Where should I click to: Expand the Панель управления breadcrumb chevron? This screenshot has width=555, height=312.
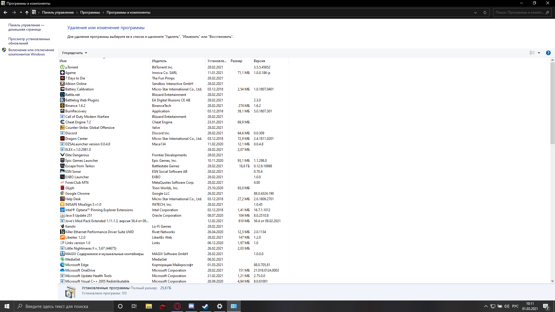[x=77, y=12]
